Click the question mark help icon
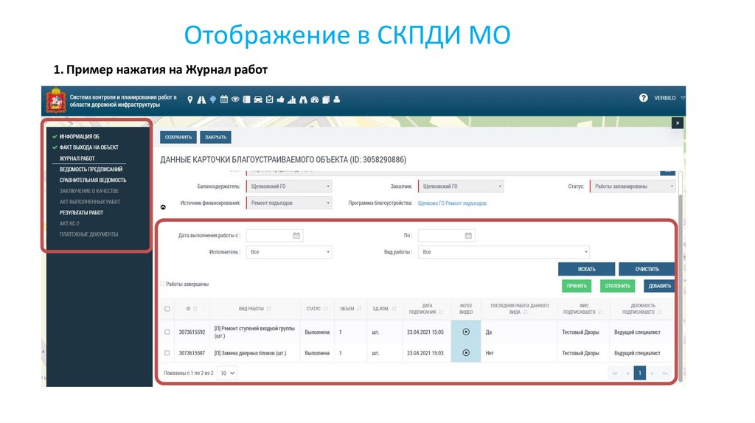Screen dimensions: 755x423 click(x=643, y=98)
